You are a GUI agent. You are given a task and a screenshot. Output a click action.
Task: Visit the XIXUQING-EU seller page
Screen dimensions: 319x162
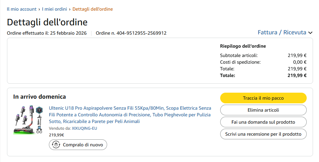click(x=84, y=128)
